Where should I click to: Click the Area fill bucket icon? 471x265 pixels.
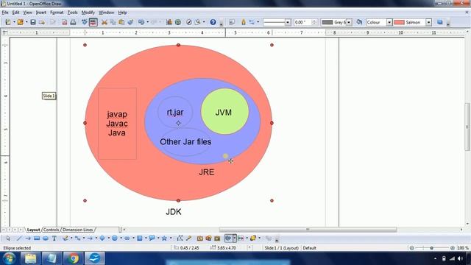[x=359, y=22]
